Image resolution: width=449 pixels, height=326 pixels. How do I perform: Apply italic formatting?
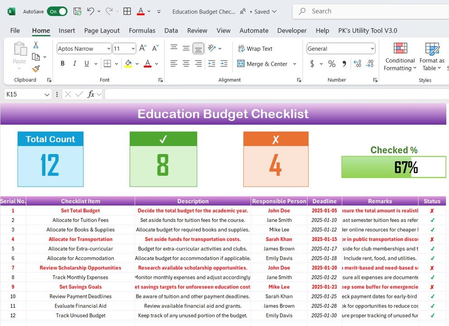[x=75, y=64]
